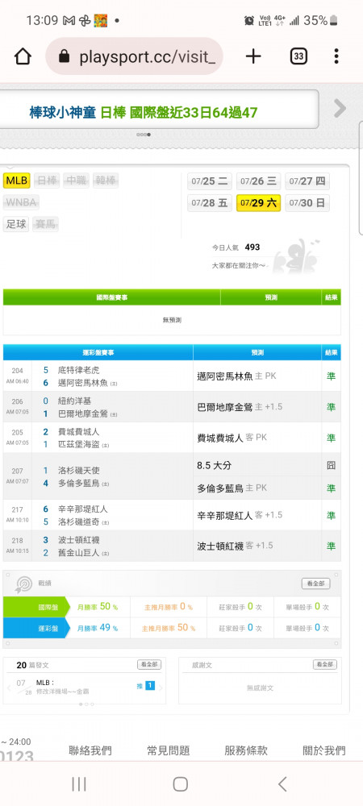Open a new tab with plus icon
The height and width of the screenshot is (806, 363).
[x=253, y=56]
